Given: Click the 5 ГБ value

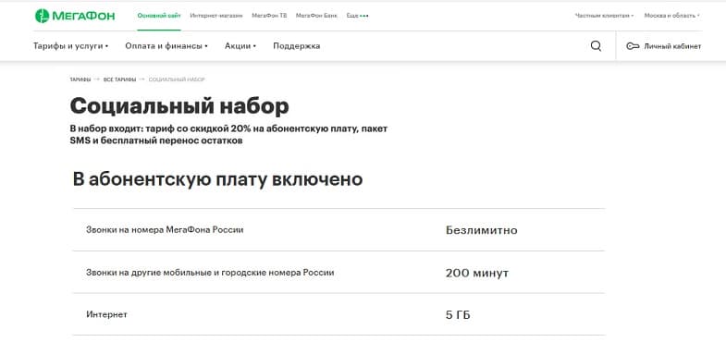Looking at the screenshot, I should 458,315.
